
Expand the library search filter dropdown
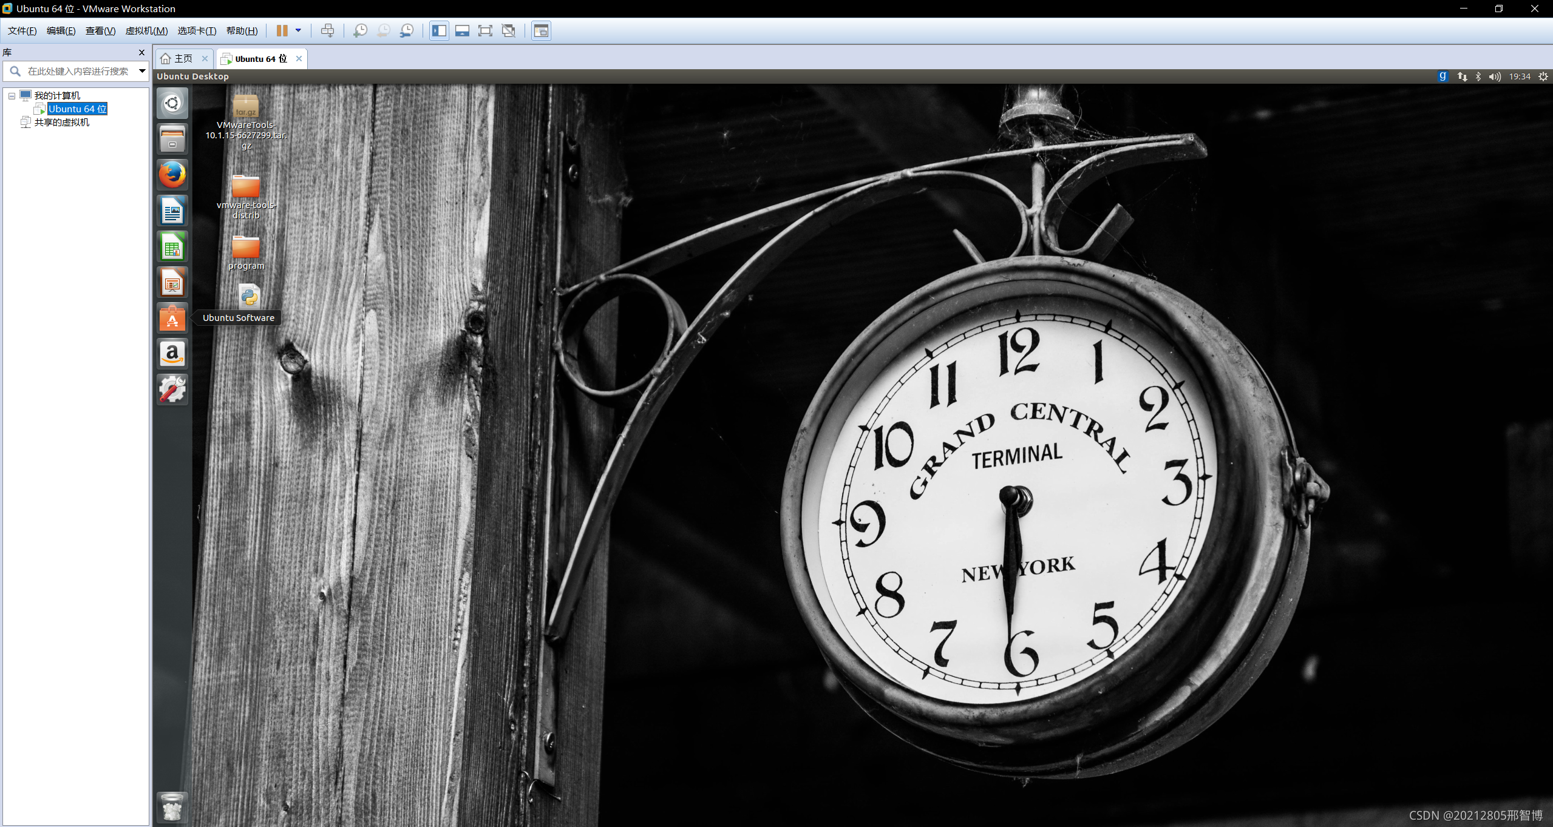click(142, 71)
